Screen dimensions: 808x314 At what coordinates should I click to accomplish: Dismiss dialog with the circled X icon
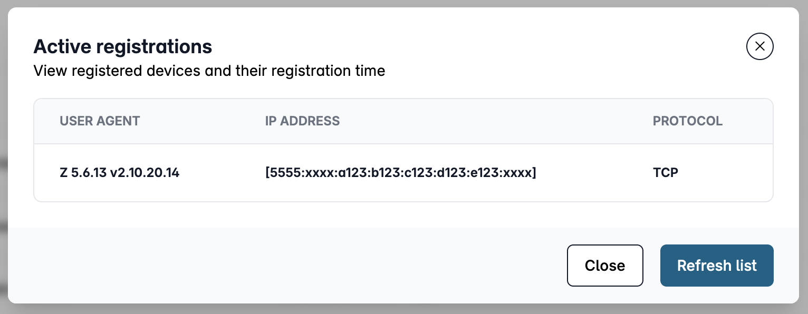click(759, 46)
